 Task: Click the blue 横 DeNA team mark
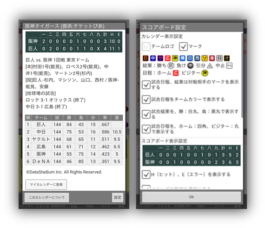click(183, 58)
